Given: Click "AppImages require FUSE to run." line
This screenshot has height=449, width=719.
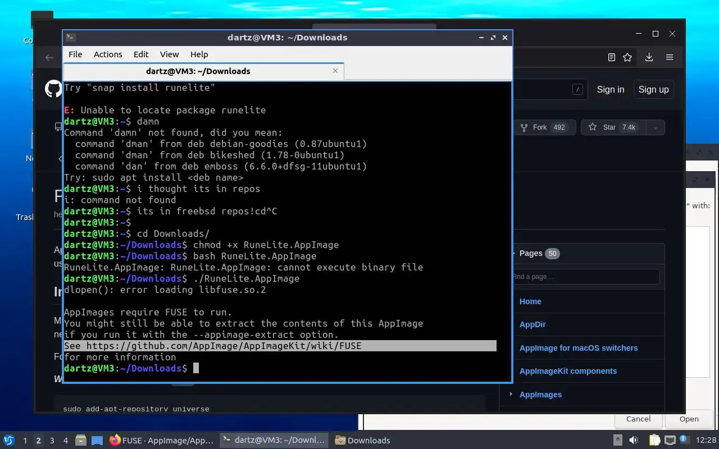Looking at the screenshot, I should coord(148,312).
